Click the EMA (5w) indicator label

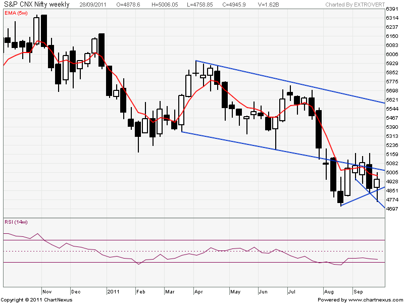pos(16,13)
